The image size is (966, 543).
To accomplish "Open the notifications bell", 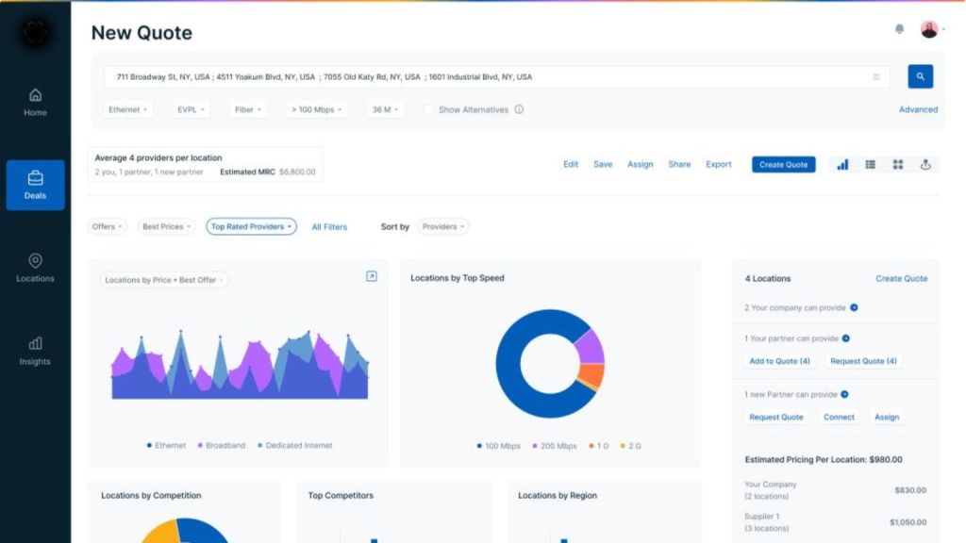I will (899, 30).
